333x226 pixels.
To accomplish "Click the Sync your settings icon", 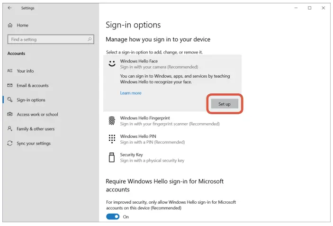I will (x=10, y=144).
